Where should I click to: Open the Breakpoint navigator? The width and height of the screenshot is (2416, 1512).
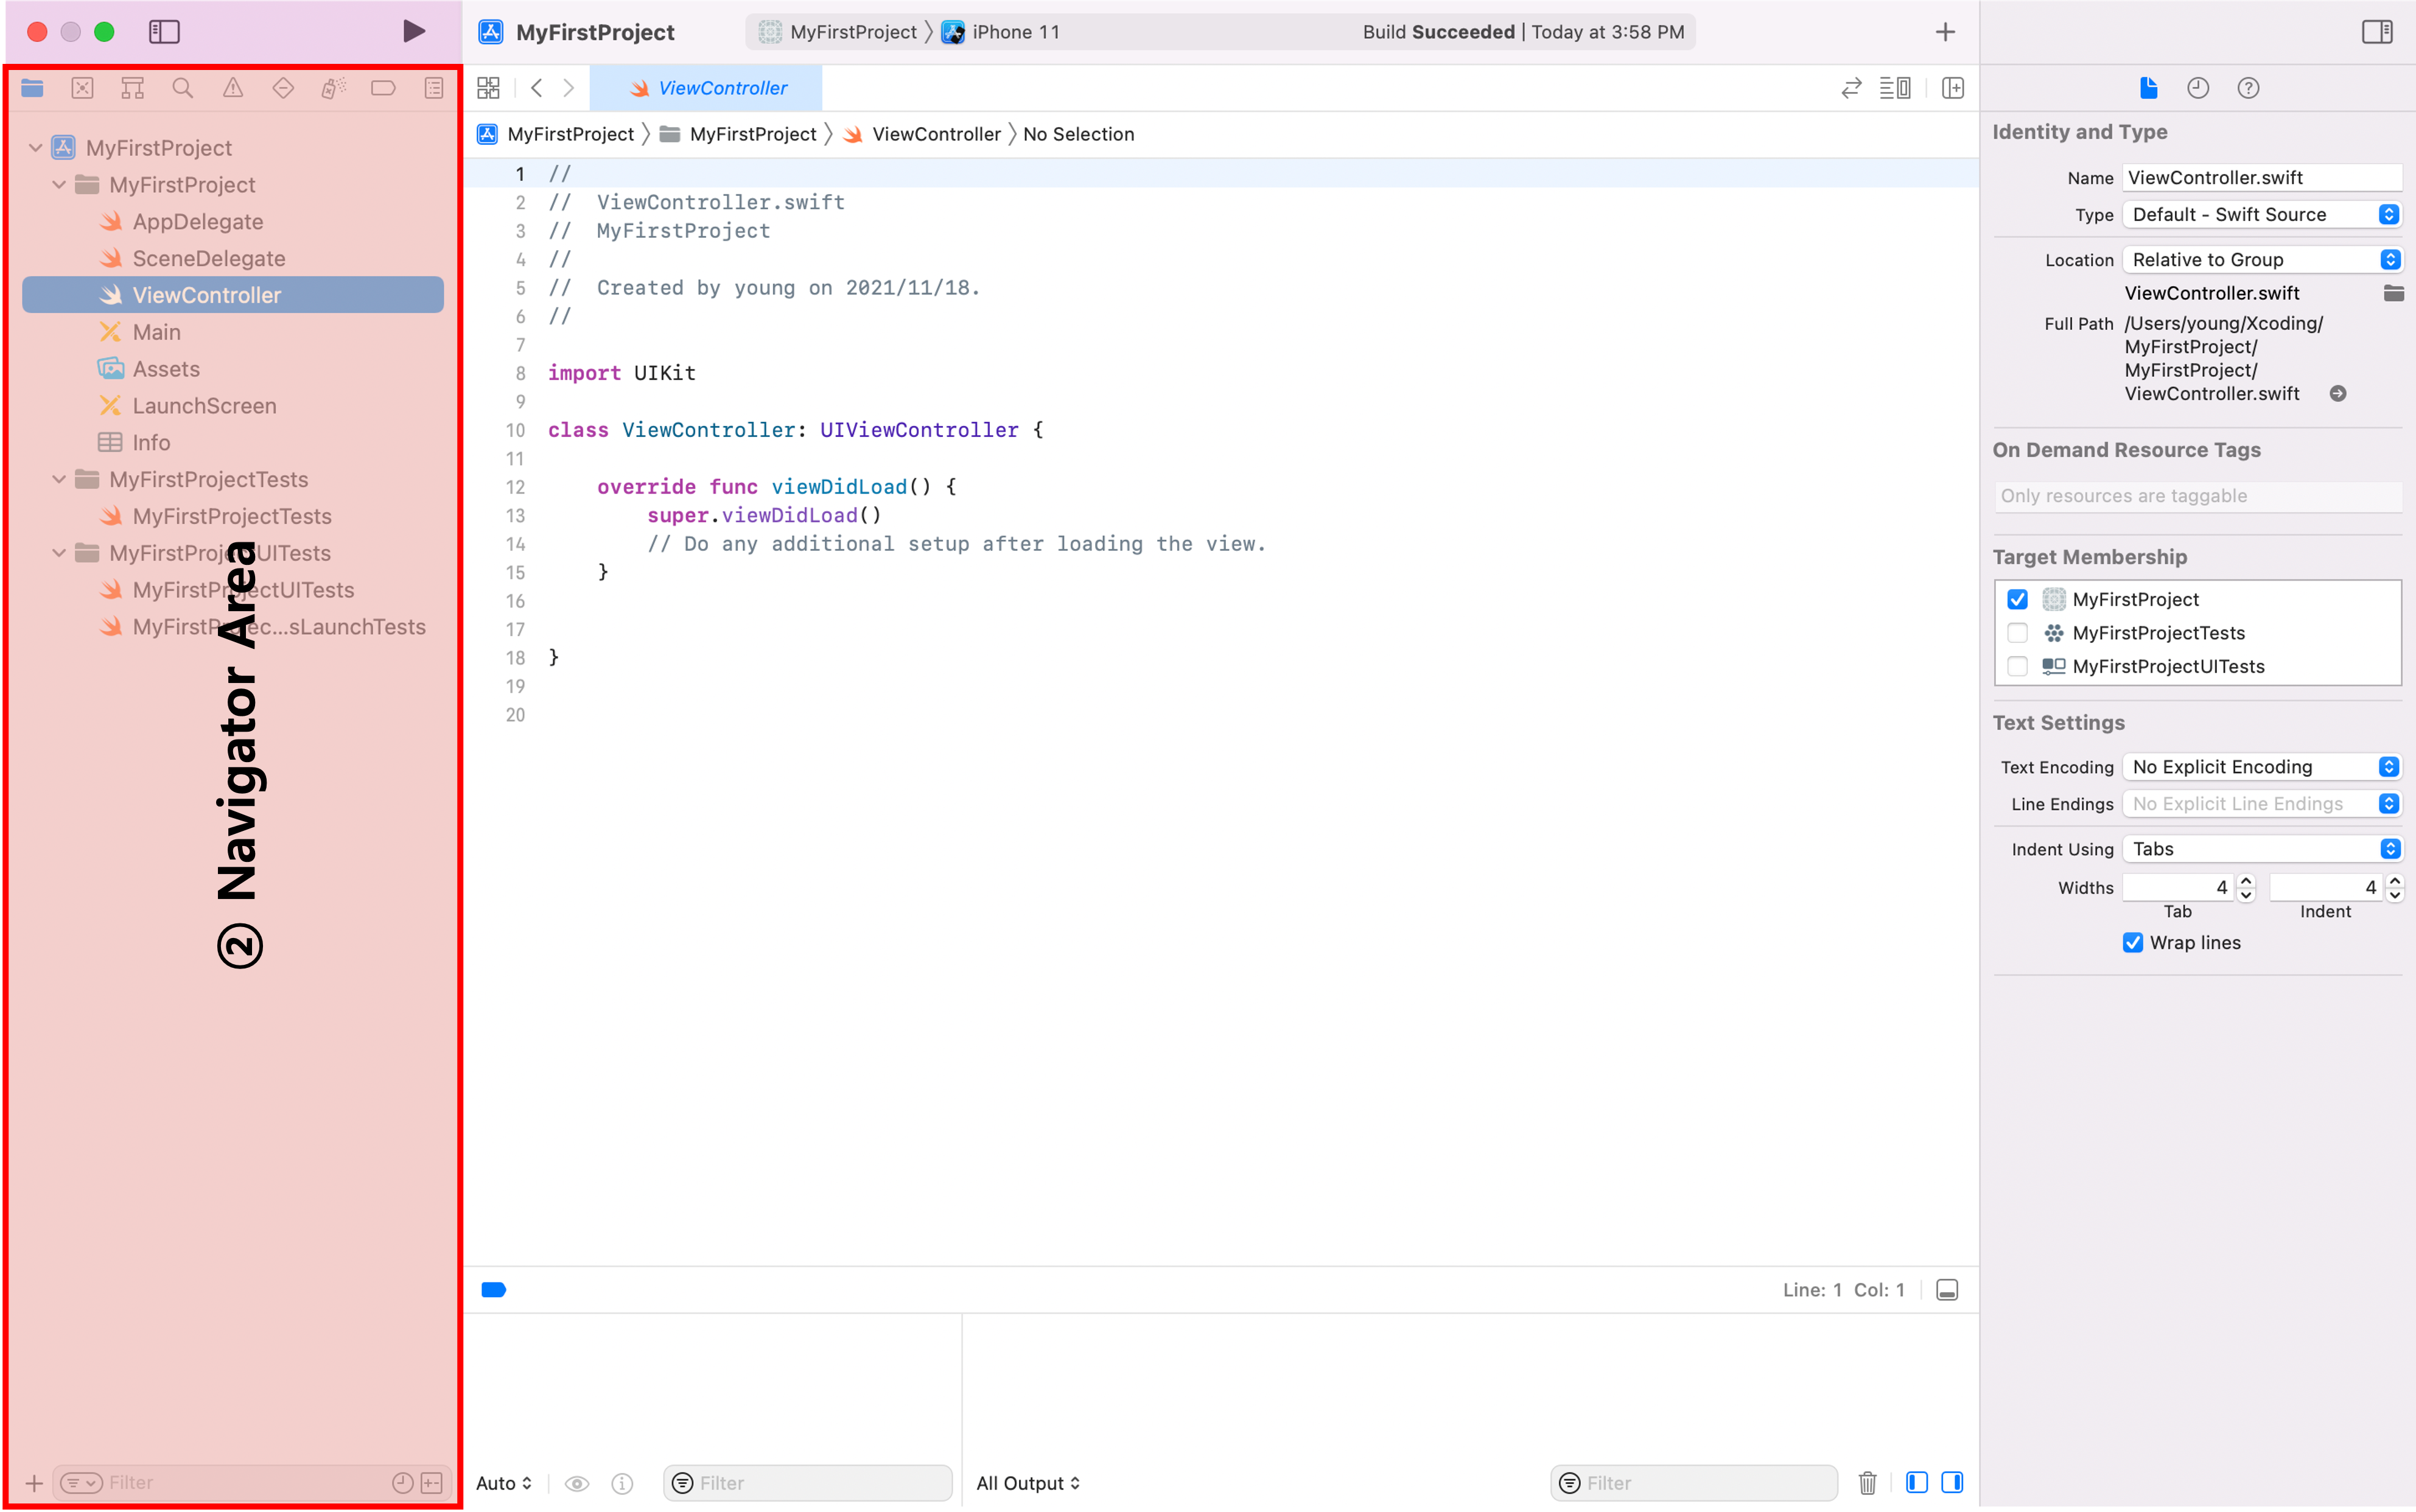(383, 88)
